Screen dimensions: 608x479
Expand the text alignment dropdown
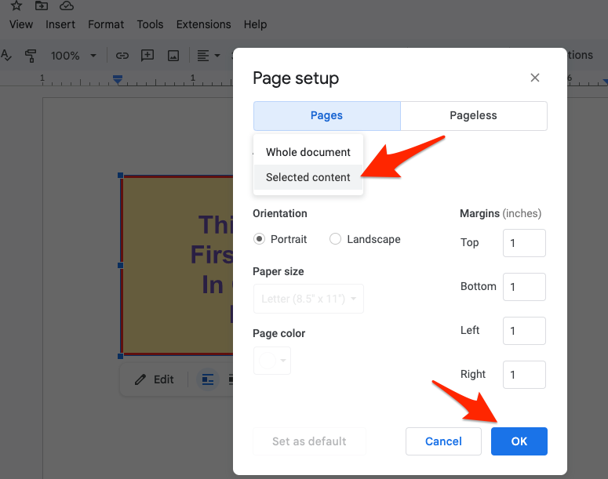click(209, 56)
